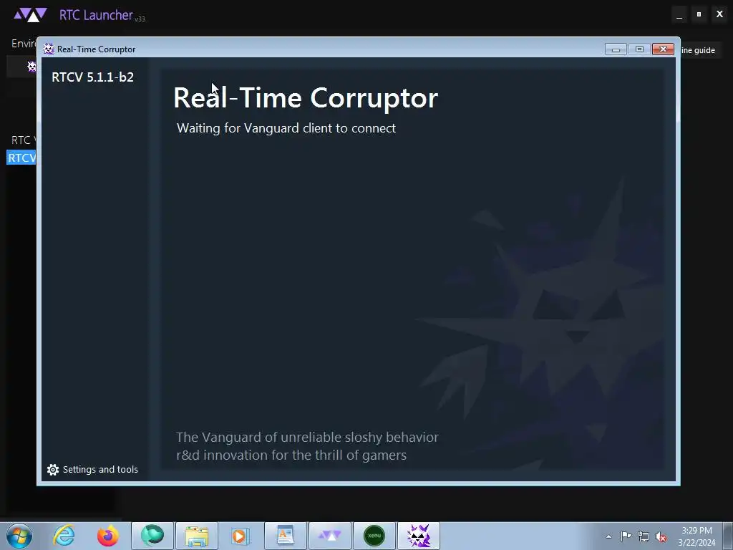The image size is (733, 550).
Task: Open the document editor taskbar icon
Action: 285,536
